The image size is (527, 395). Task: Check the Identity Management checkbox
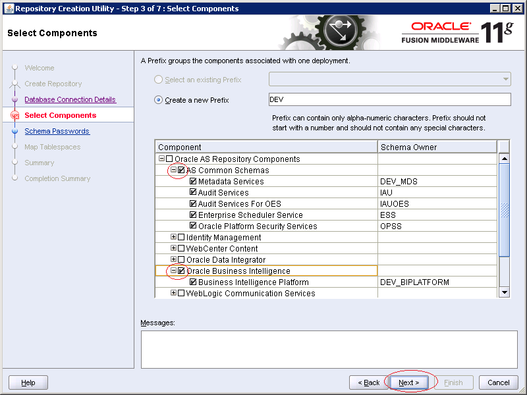pos(181,237)
